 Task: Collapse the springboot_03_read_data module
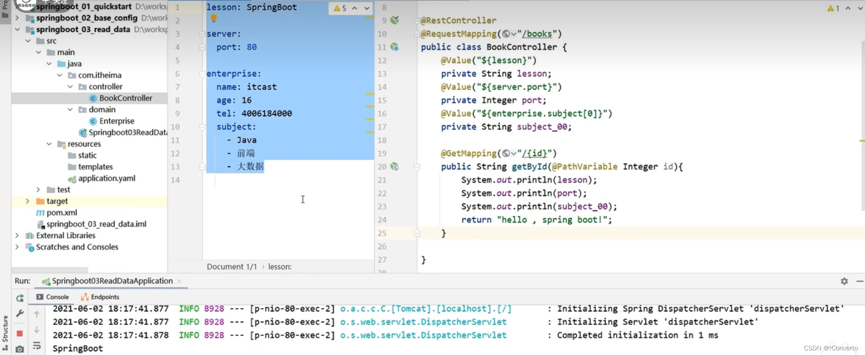click(17, 29)
